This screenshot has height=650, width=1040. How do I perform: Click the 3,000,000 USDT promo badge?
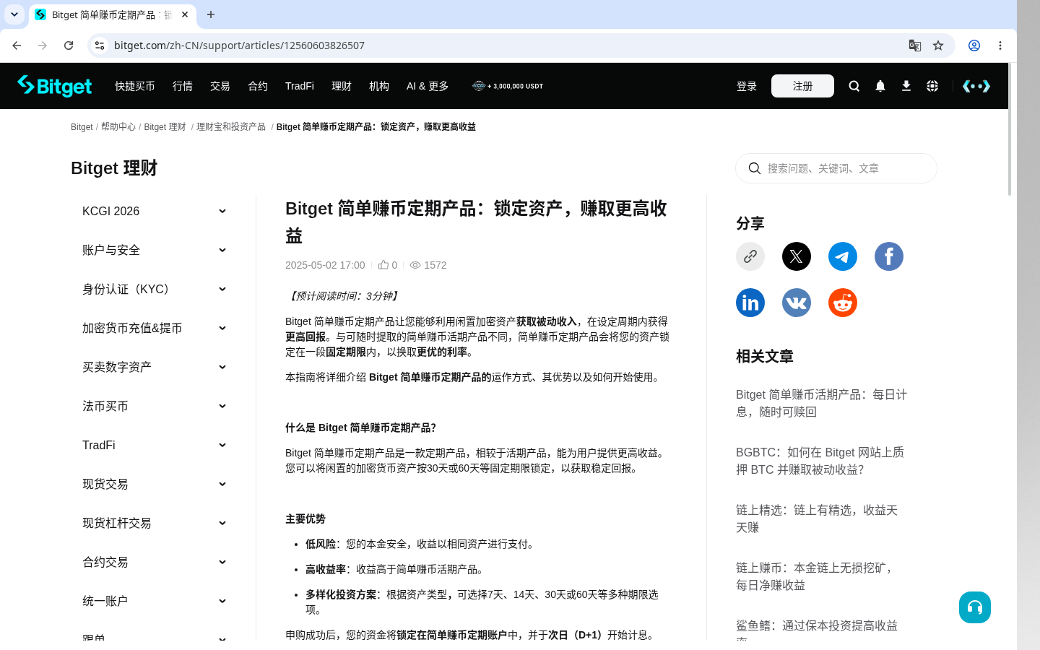(x=508, y=86)
